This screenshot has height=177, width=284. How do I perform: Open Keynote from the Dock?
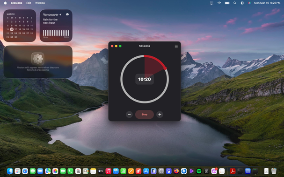(116, 171)
